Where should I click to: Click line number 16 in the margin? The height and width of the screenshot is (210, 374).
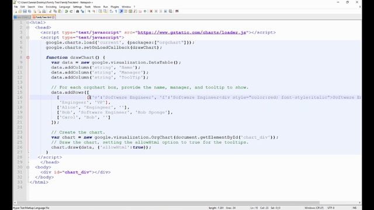19,97
